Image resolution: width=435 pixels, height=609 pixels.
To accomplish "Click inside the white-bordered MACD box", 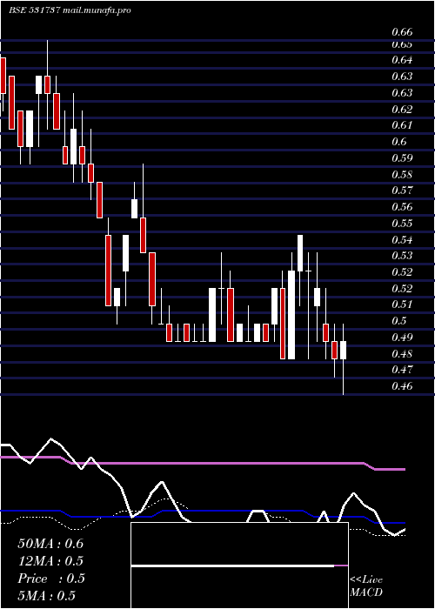I will click(x=239, y=565).
